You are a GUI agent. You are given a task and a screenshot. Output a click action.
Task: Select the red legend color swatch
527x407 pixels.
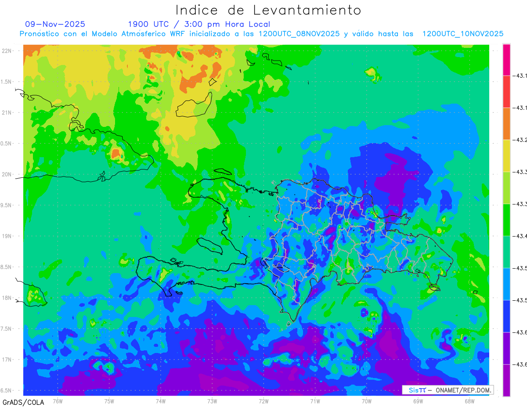[506, 92]
